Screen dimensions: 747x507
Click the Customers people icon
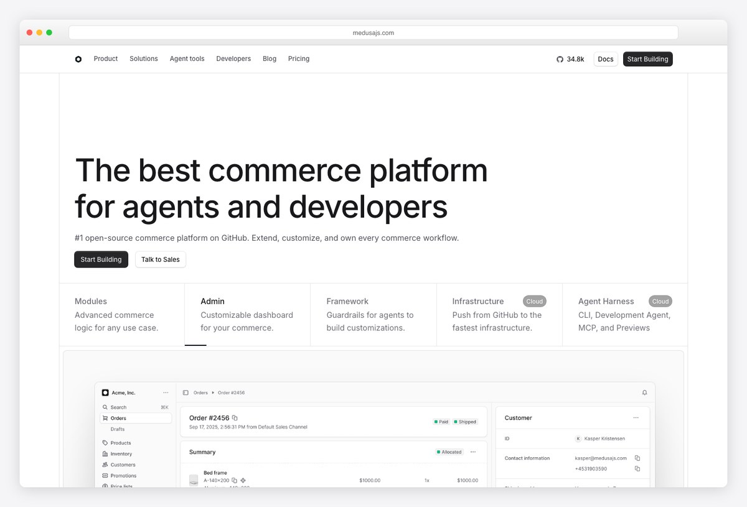click(x=105, y=465)
